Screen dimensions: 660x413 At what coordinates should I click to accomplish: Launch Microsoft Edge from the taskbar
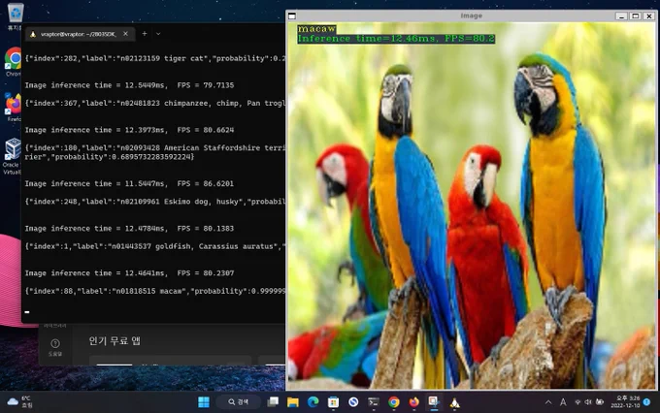(x=313, y=402)
